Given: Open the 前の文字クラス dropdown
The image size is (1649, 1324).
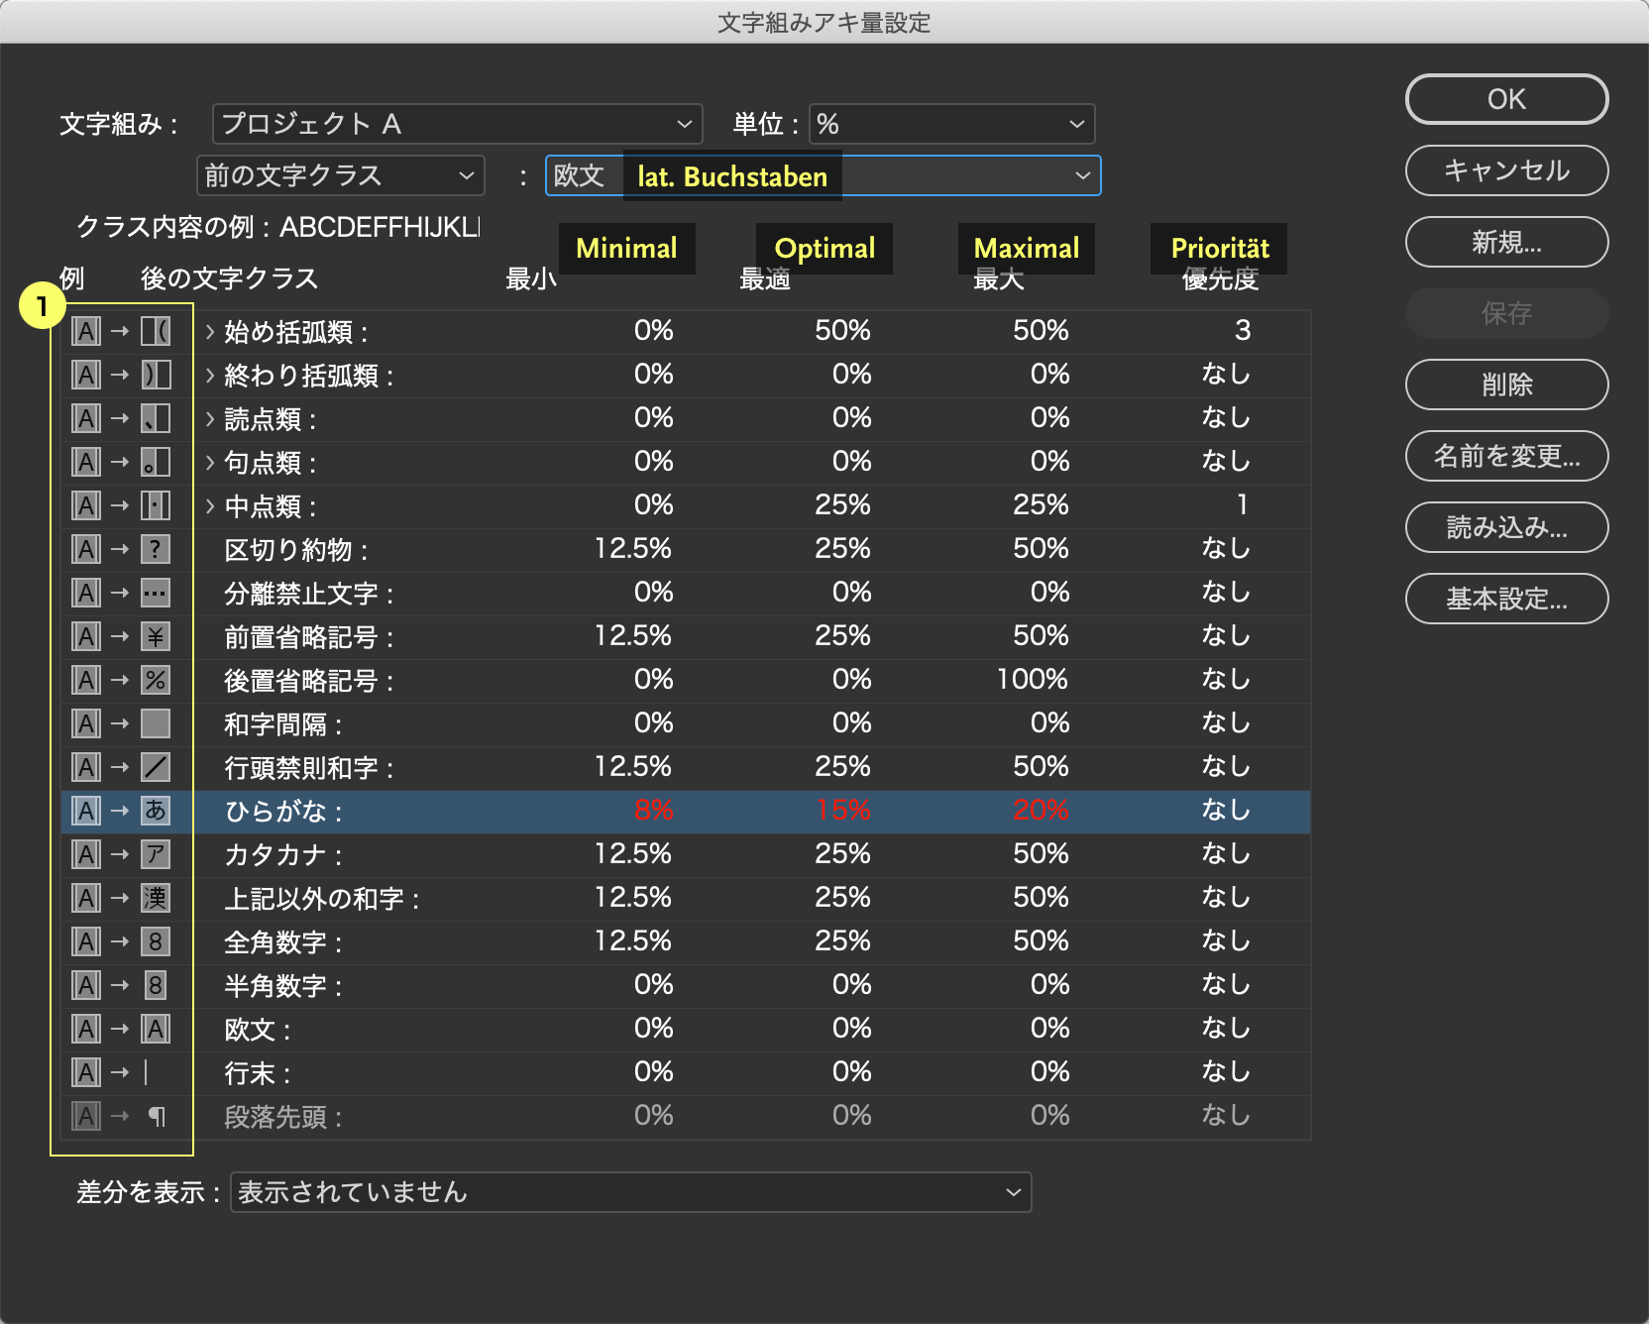Looking at the screenshot, I should (x=340, y=175).
